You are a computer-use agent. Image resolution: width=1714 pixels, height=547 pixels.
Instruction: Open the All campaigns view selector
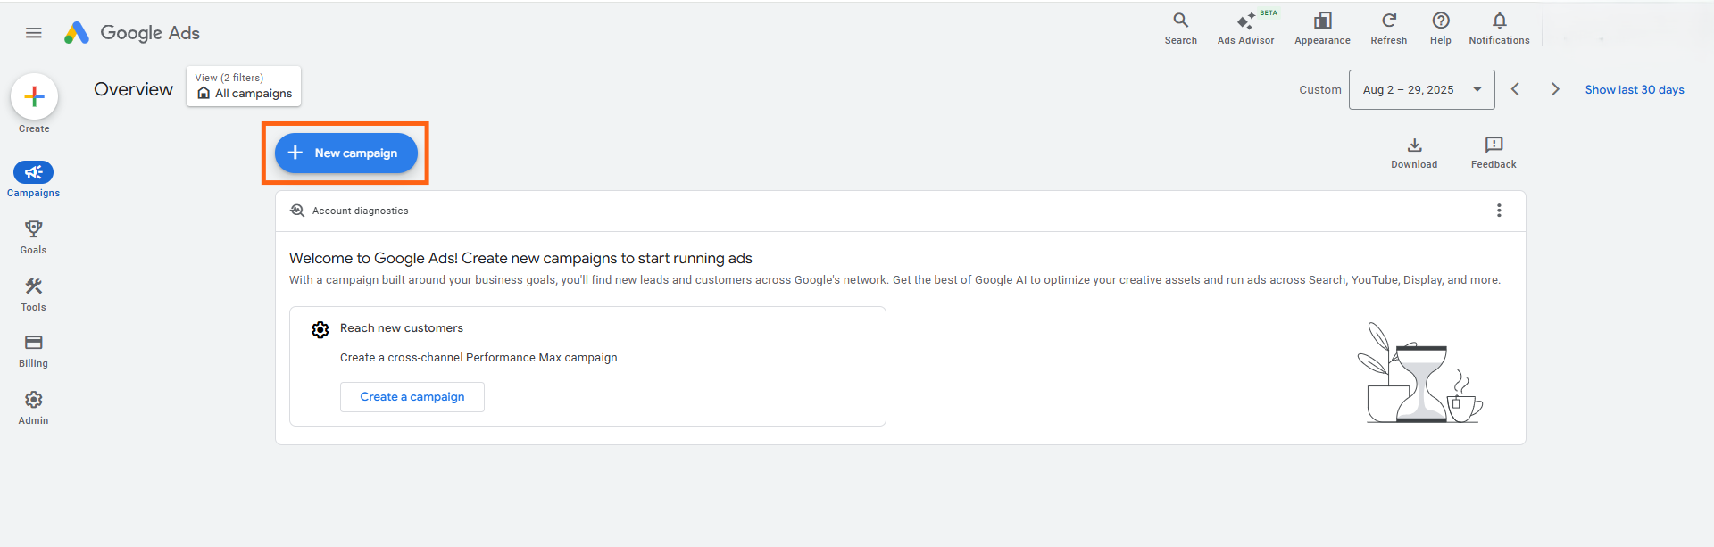[244, 87]
